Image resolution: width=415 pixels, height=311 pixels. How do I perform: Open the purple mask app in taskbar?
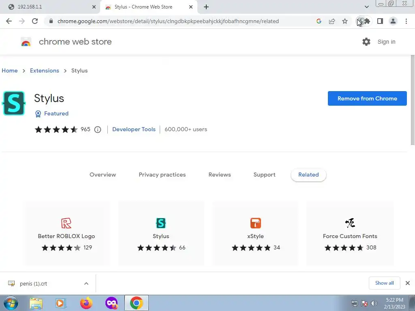[x=111, y=303]
